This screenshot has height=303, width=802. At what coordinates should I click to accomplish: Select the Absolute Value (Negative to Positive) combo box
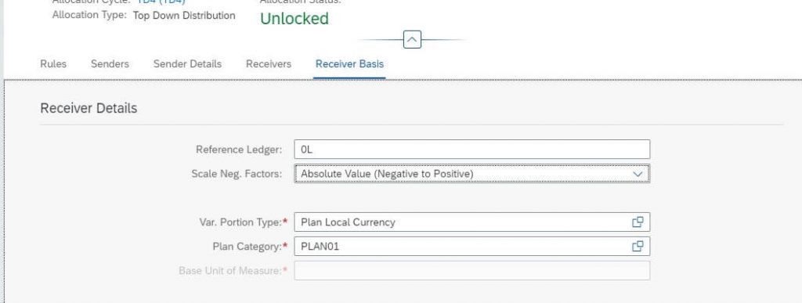pyautogui.click(x=472, y=174)
